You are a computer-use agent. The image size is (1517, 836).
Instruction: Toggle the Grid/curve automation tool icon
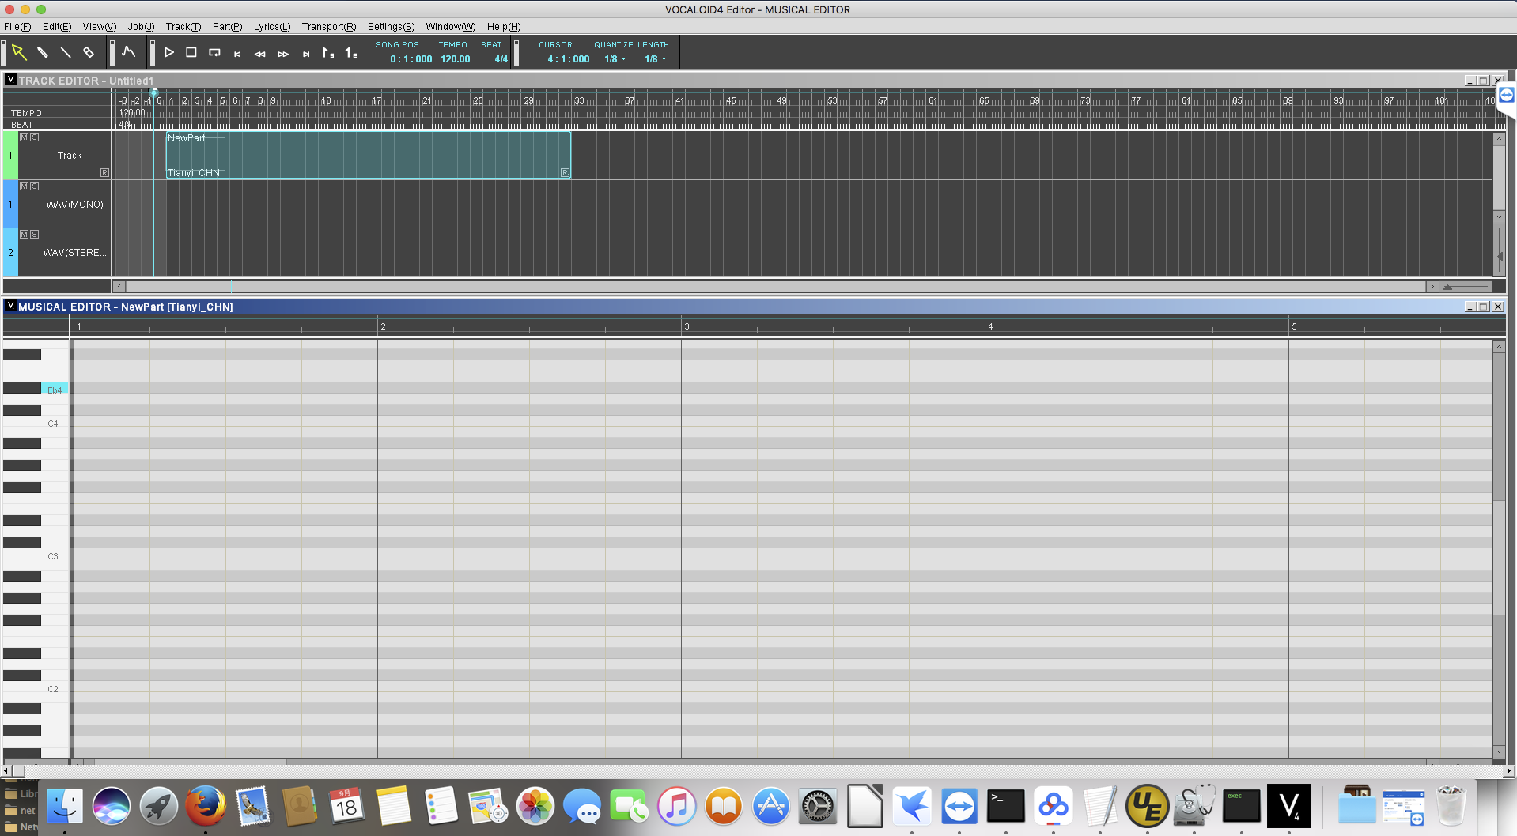[129, 53]
